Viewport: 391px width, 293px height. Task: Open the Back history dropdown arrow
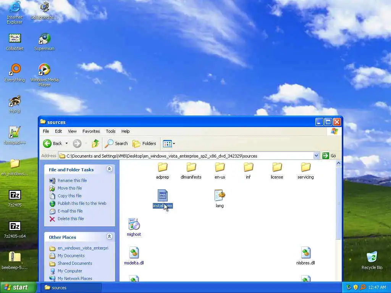pos(66,143)
